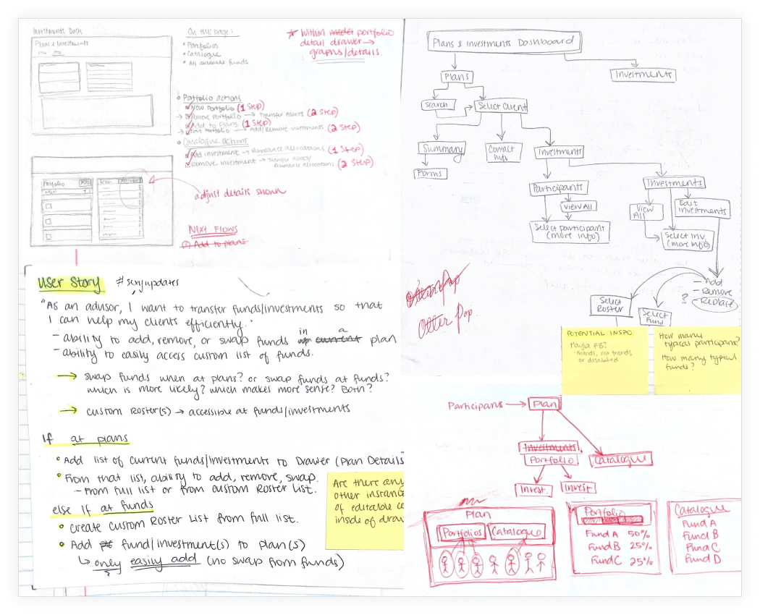Select the 'Catalogue' tab in red Plan sketch
Viewport: 760px width, 615px height.
click(517, 532)
